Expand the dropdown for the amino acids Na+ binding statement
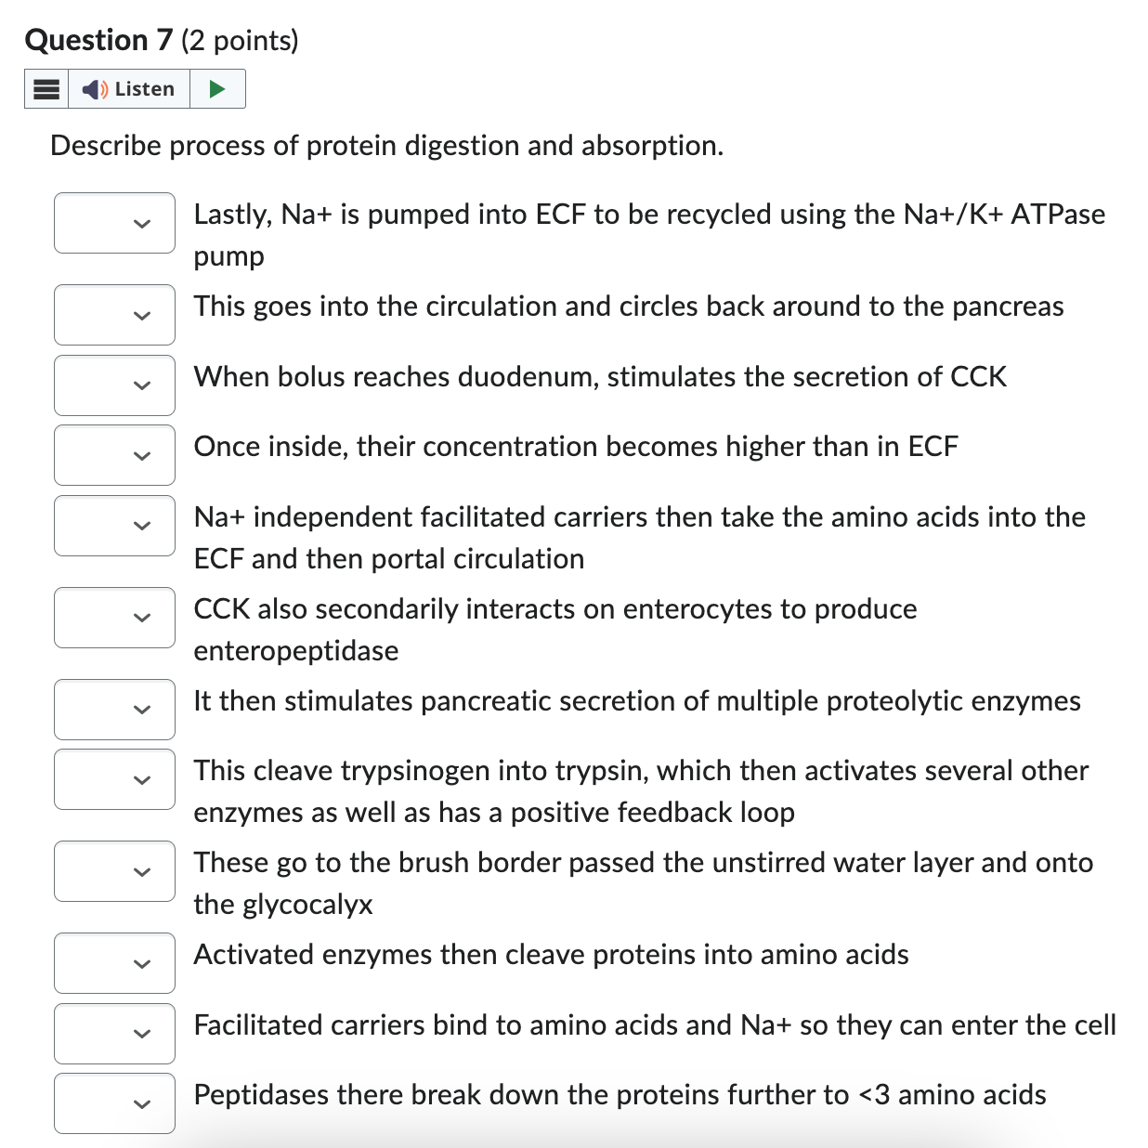The height and width of the screenshot is (1148, 1148). pos(114,1034)
